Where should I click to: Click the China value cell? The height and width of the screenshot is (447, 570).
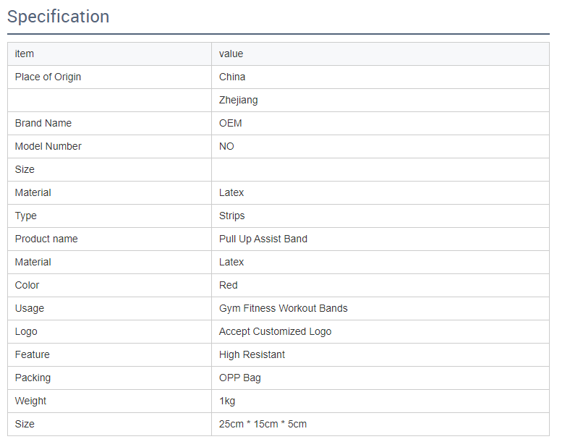tap(232, 77)
